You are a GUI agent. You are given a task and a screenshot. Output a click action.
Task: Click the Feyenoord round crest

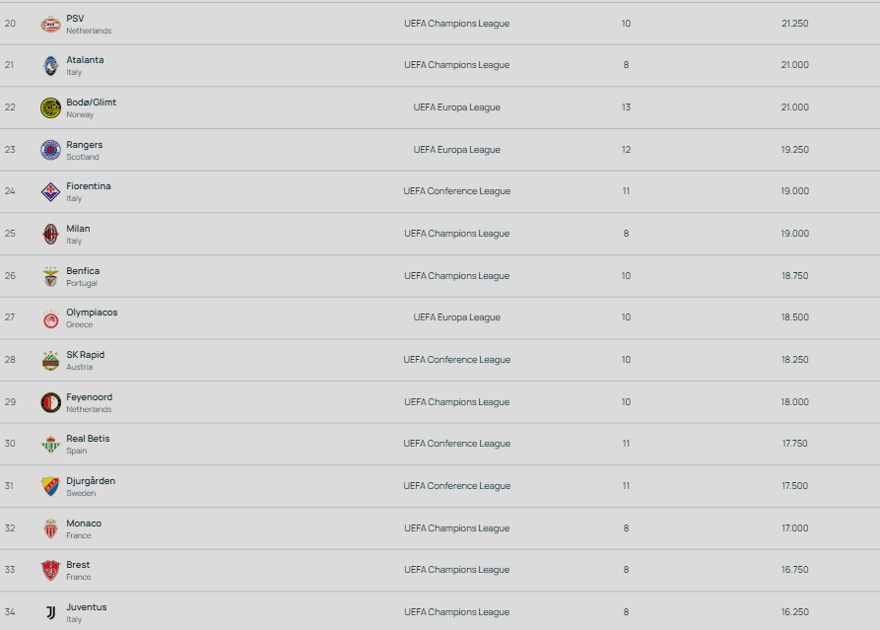50,402
